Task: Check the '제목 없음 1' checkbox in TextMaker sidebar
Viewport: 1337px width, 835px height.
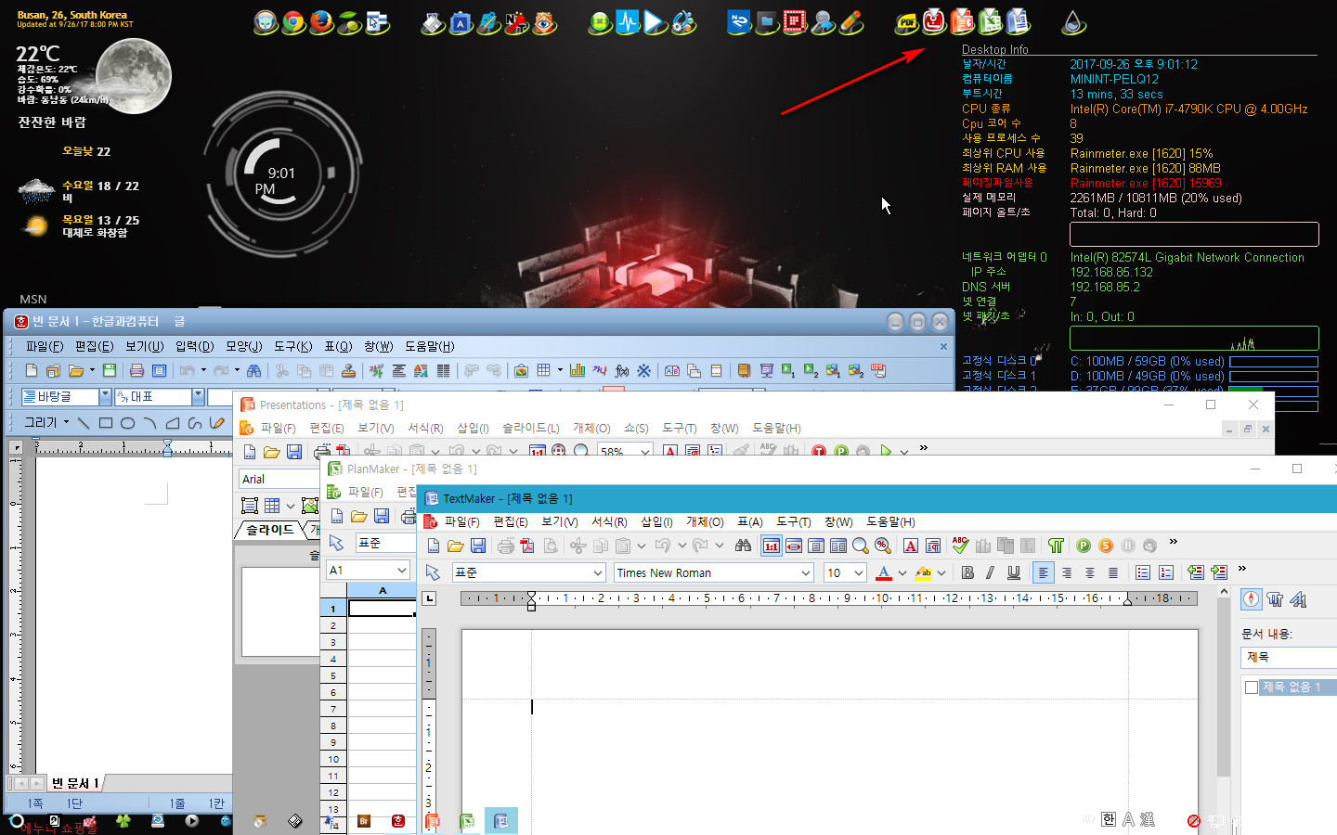Action: (1252, 687)
